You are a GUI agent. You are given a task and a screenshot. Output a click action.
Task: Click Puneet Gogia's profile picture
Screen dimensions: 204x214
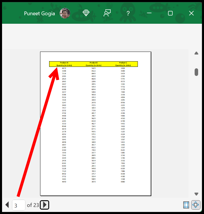pos(65,13)
